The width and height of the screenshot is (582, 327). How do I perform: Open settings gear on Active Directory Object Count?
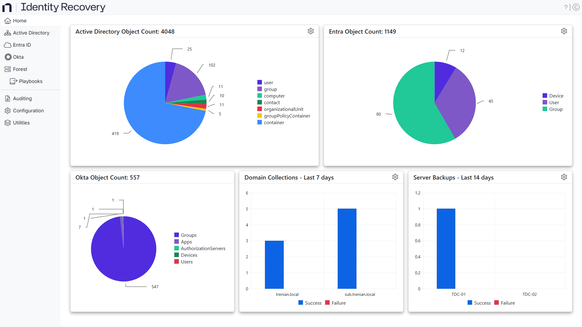(311, 31)
